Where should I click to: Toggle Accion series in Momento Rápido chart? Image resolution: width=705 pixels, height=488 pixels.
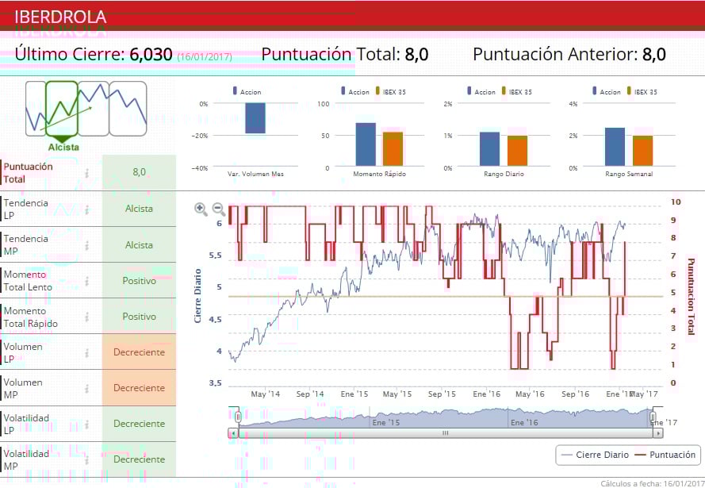355,91
